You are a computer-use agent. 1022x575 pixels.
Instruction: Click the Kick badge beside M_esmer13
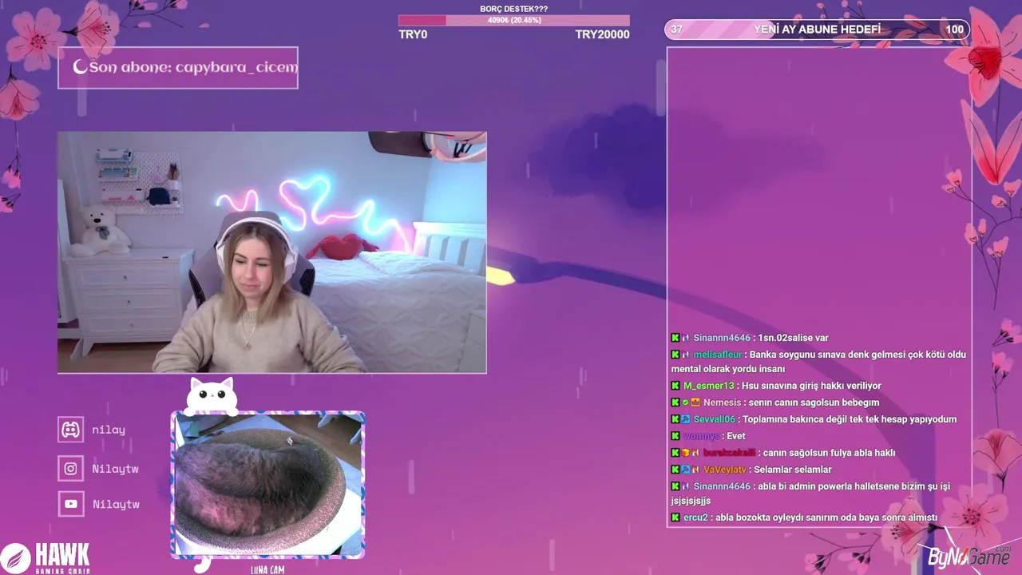[x=675, y=386]
